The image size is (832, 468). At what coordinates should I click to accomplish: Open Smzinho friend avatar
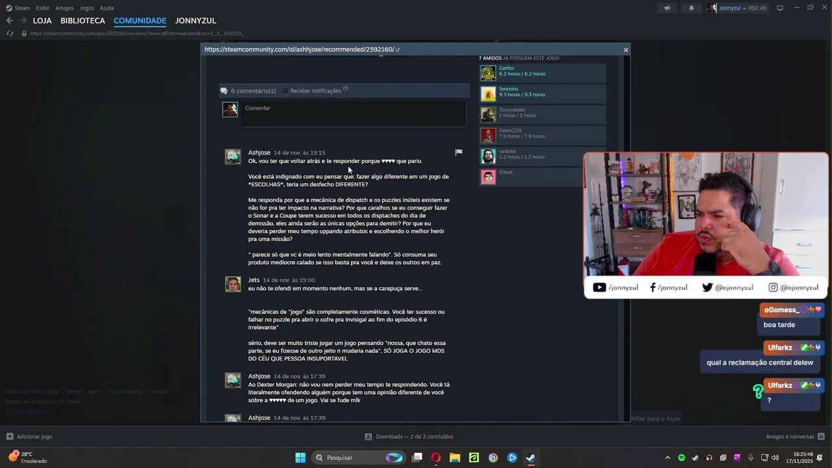click(x=488, y=94)
